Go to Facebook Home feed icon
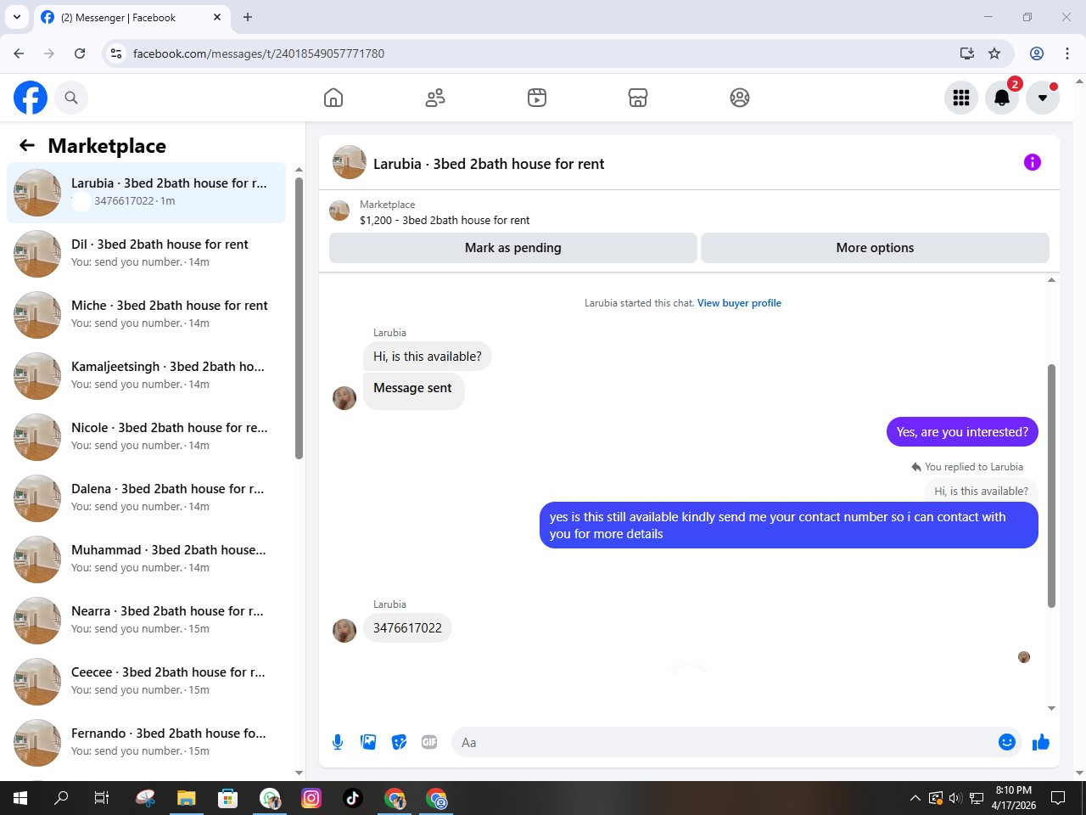 click(x=333, y=98)
